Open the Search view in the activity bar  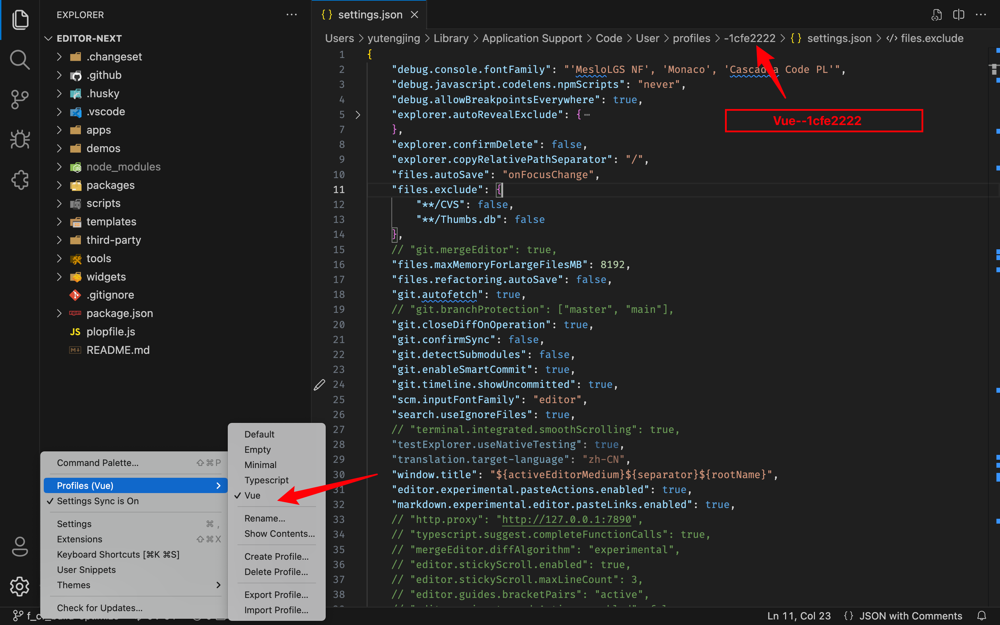pyautogui.click(x=19, y=59)
